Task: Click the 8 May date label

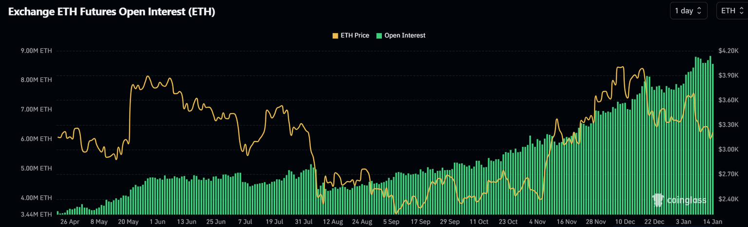Action: coord(99,221)
